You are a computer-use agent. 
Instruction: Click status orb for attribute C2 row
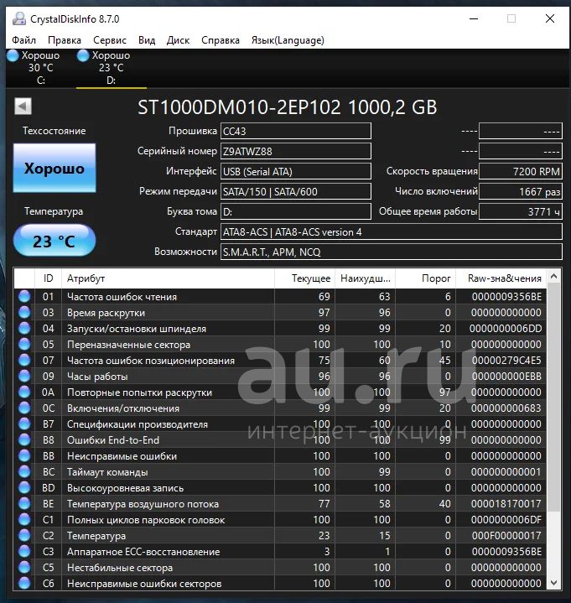24,536
